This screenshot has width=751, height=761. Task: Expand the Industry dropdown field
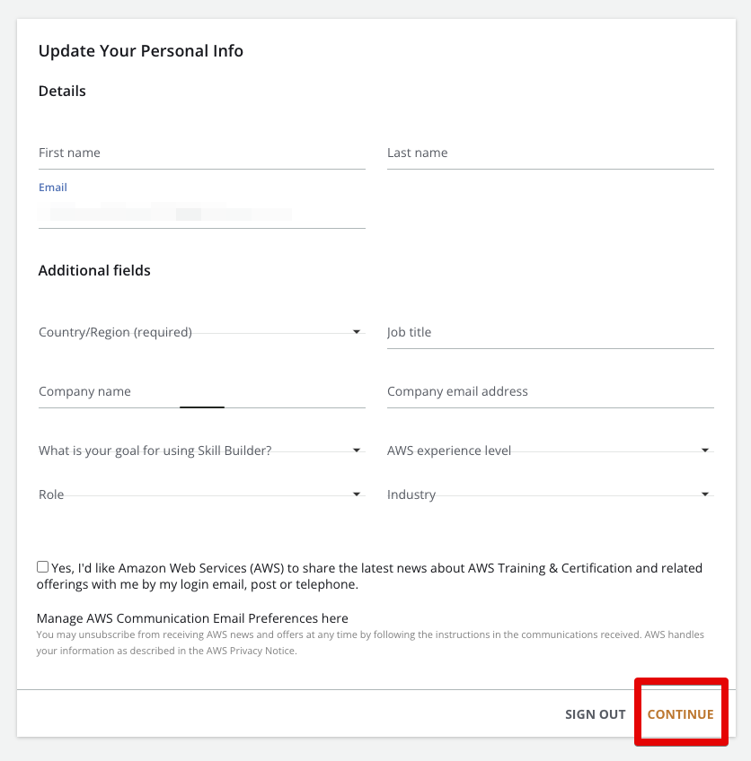(551, 494)
